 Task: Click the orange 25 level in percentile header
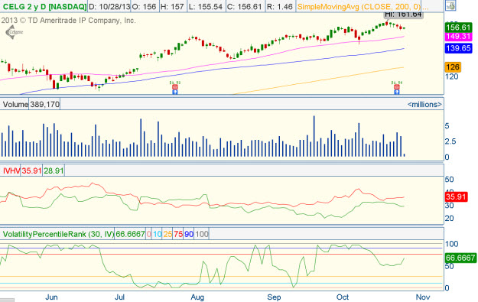167,234
